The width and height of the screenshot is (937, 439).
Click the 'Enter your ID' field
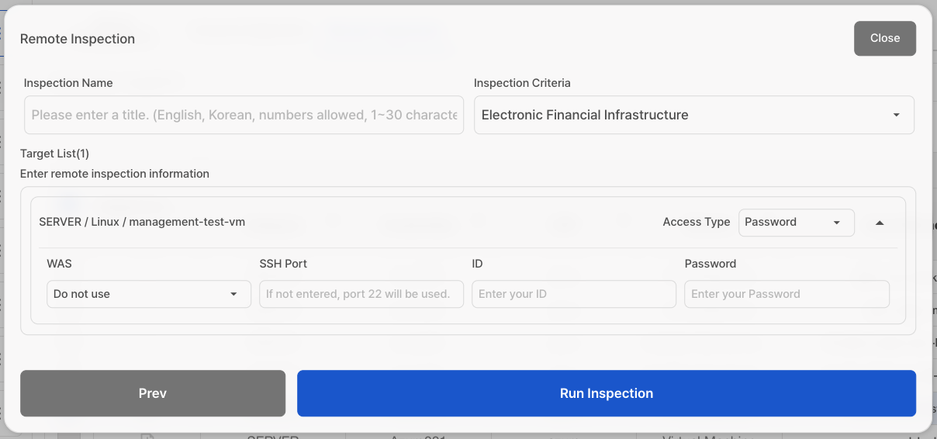click(x=573, y=294)
